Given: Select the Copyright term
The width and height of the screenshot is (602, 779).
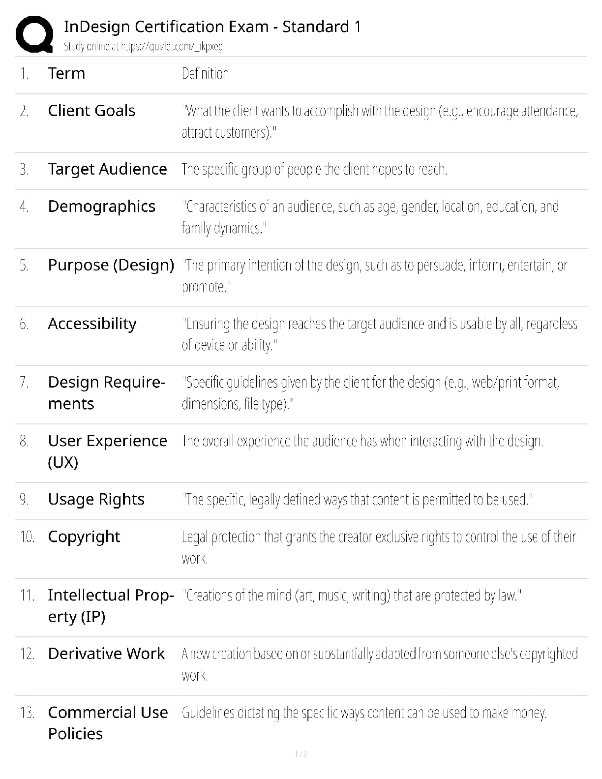Looking at the screenshot, I should (84, 537).
